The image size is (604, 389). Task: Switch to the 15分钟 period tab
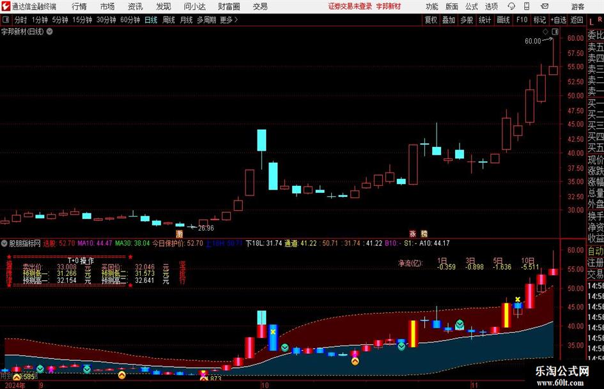pyautogui.click(x=82, y=20)
